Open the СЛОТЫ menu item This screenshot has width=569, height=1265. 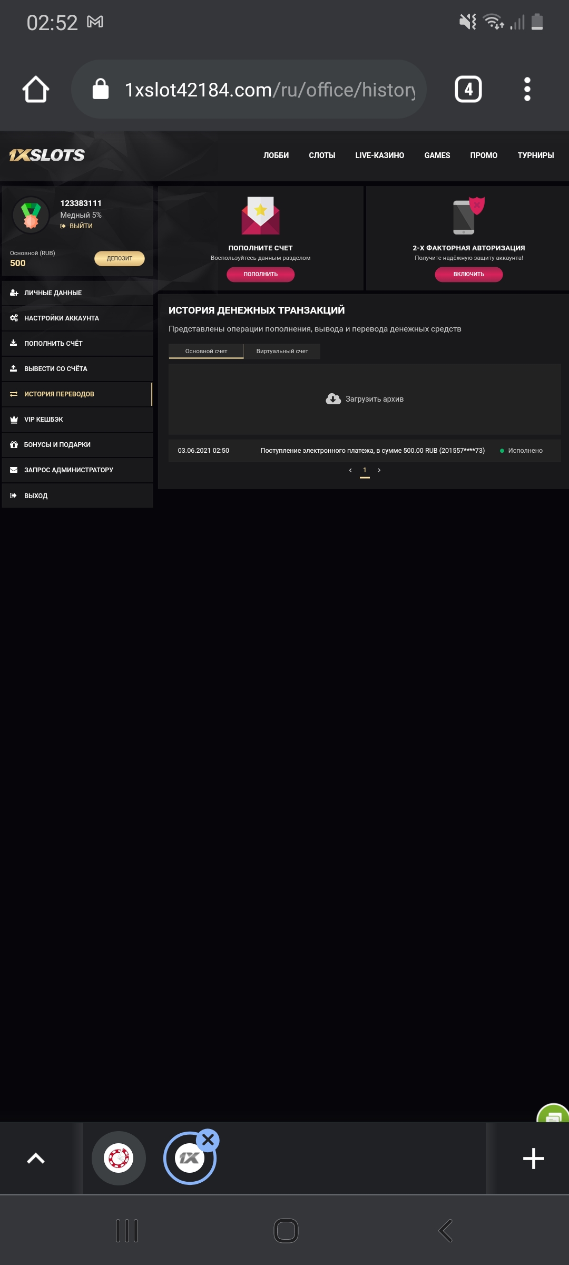click(322, 155)
